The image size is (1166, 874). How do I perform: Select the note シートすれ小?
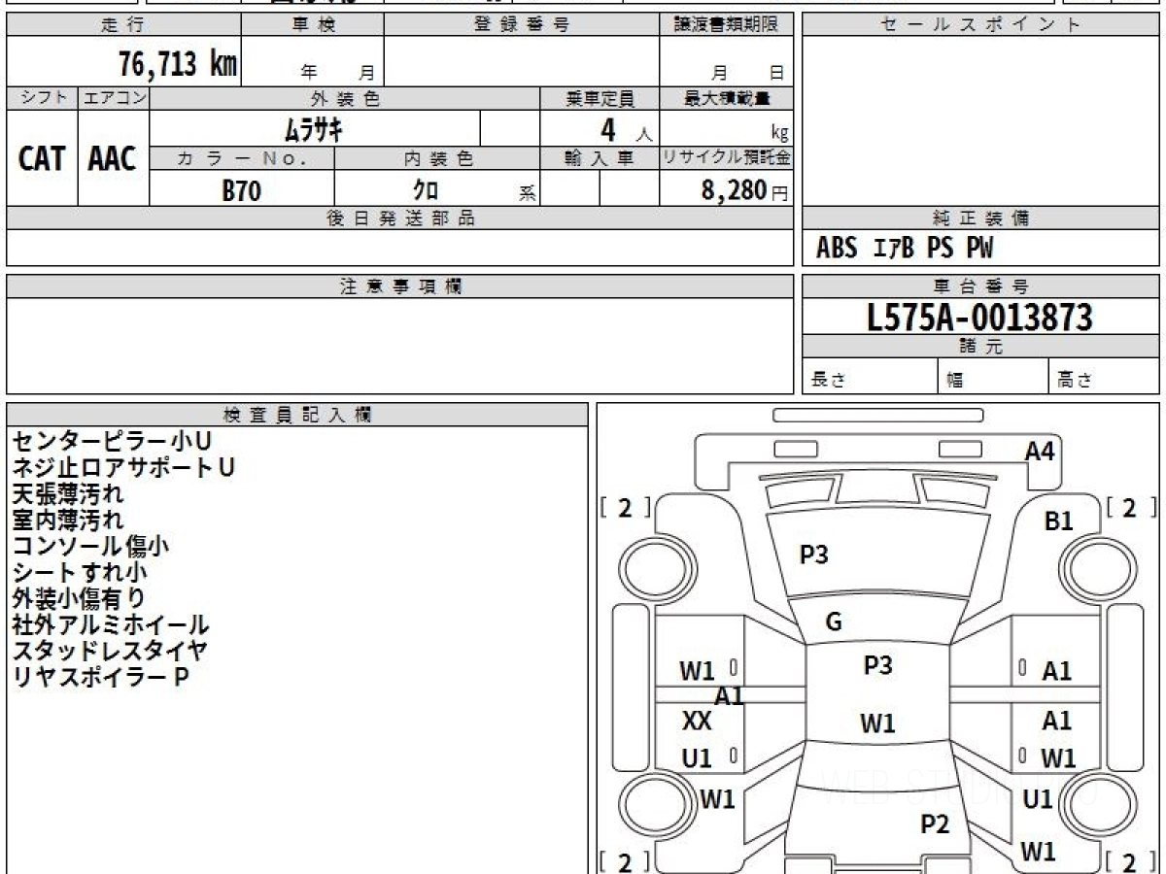pos(80,573)
